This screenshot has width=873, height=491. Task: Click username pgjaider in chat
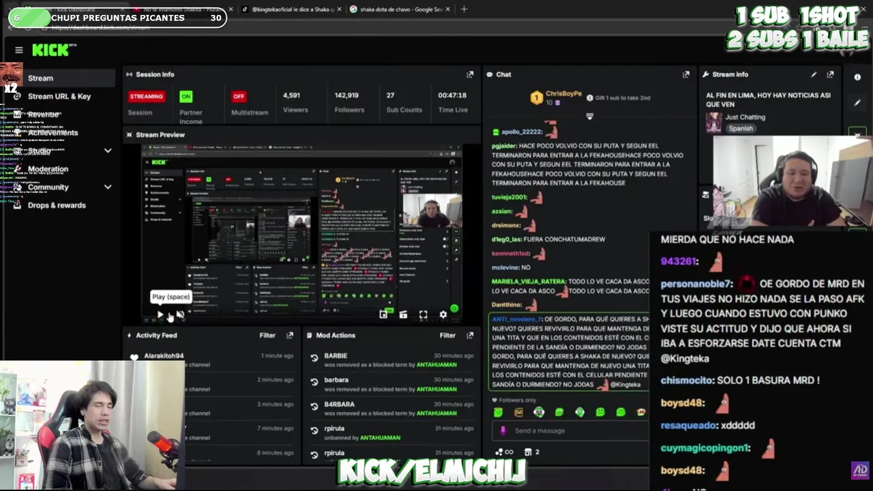pos(503,145)
